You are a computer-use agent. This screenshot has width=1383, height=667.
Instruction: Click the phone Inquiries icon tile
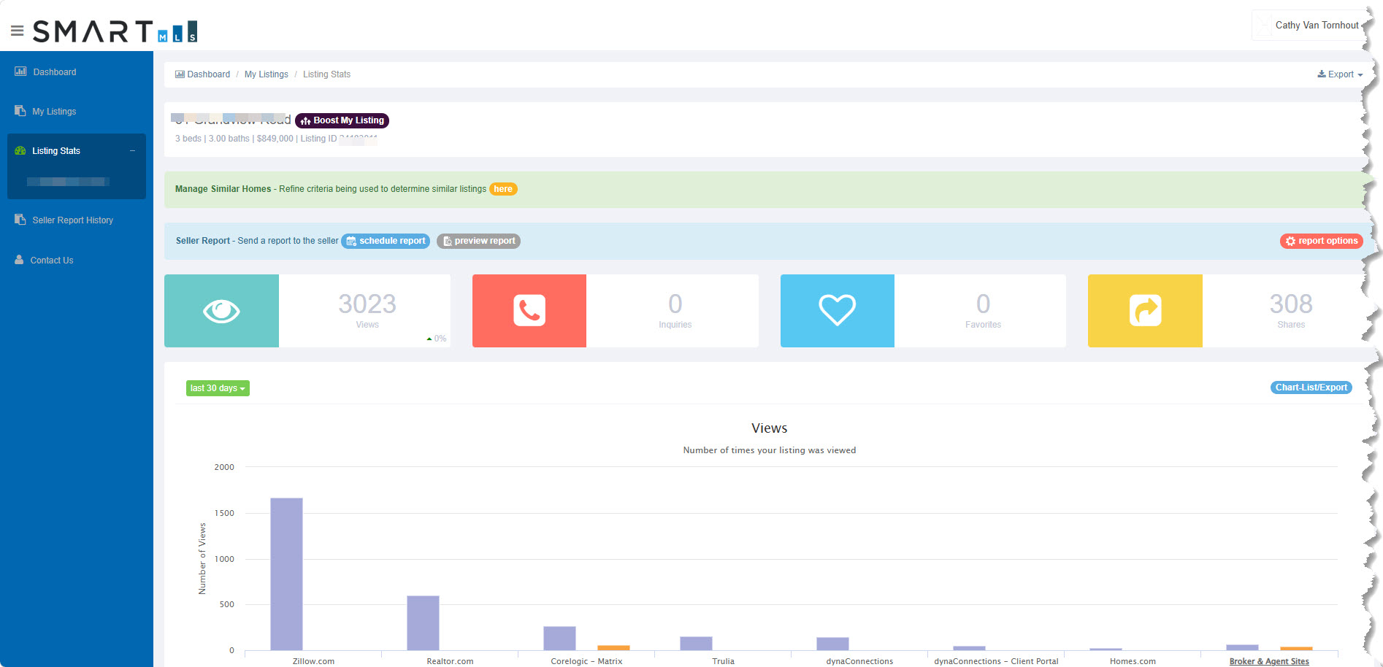[x=529, y=311]
